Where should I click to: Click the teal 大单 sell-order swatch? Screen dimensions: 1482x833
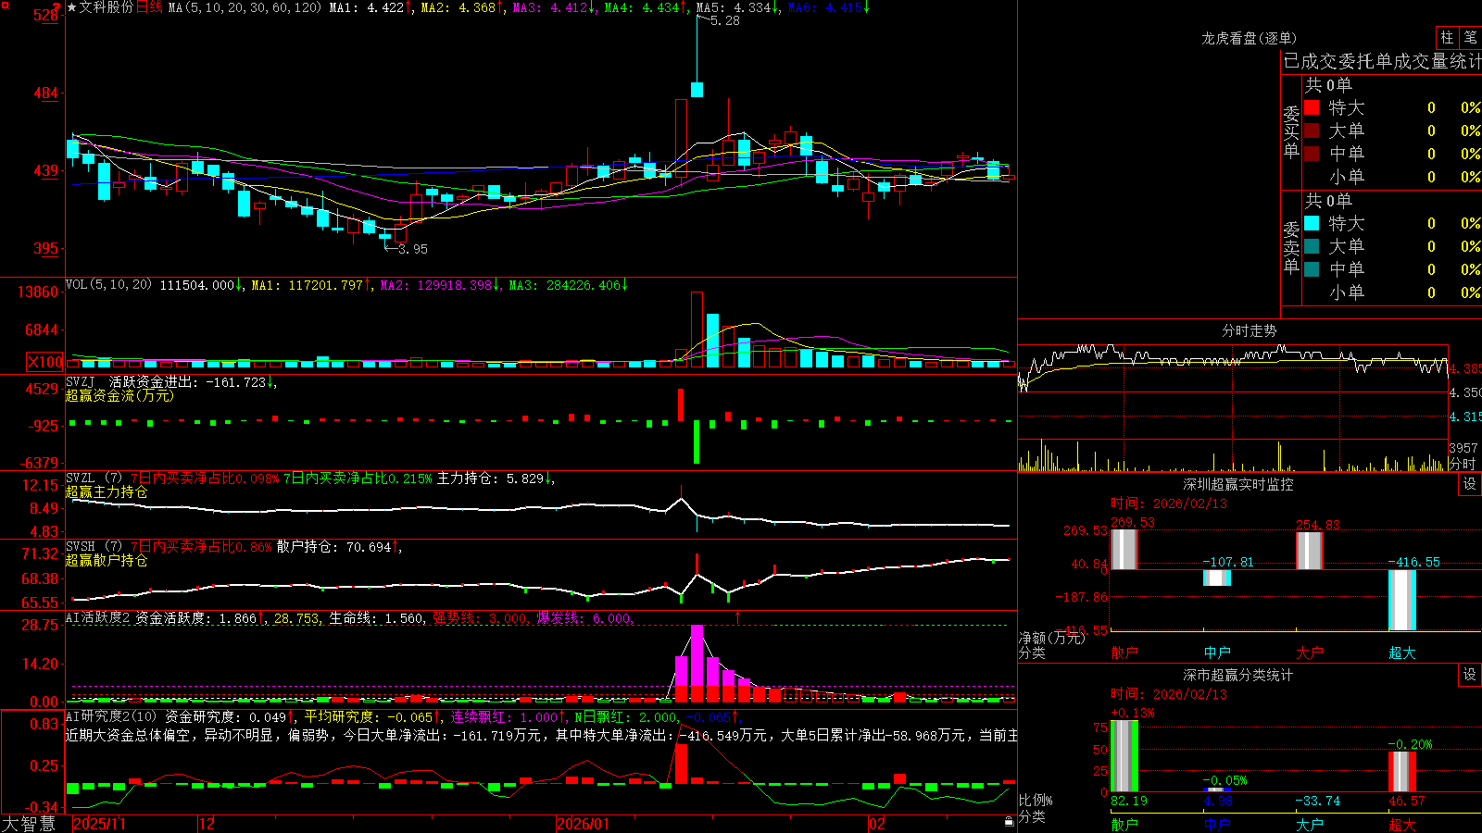click(x=1312, y=246)
